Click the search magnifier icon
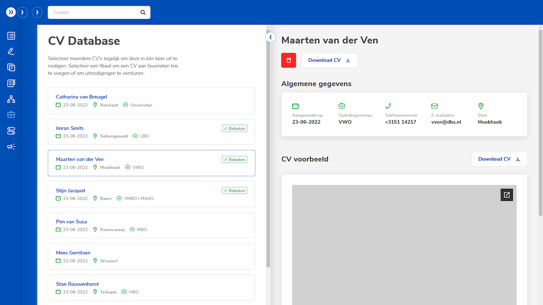The image size is (543, 305). point(143,12)
